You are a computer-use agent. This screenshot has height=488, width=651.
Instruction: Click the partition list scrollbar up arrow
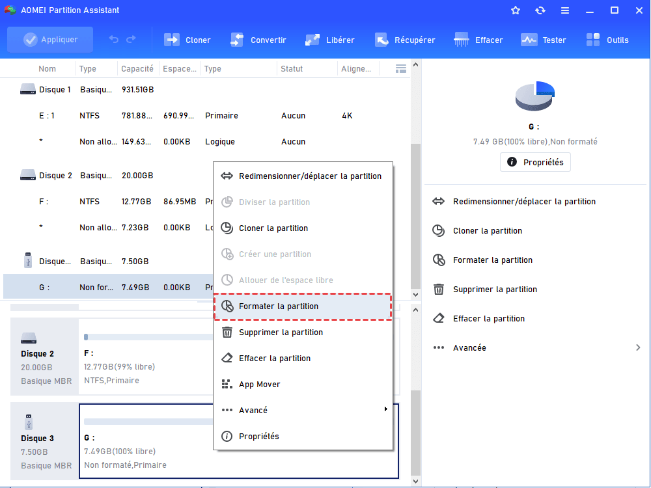[x=415, y=64]
